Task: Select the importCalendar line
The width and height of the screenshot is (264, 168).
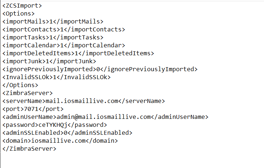Action: [x=63, y=46]
